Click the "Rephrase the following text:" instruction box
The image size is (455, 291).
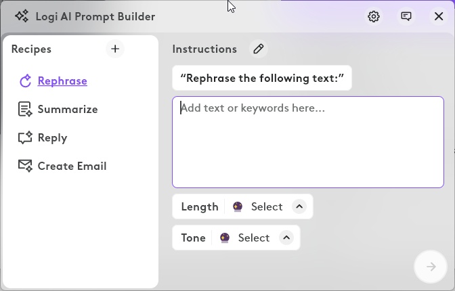[x=262, y=78]
